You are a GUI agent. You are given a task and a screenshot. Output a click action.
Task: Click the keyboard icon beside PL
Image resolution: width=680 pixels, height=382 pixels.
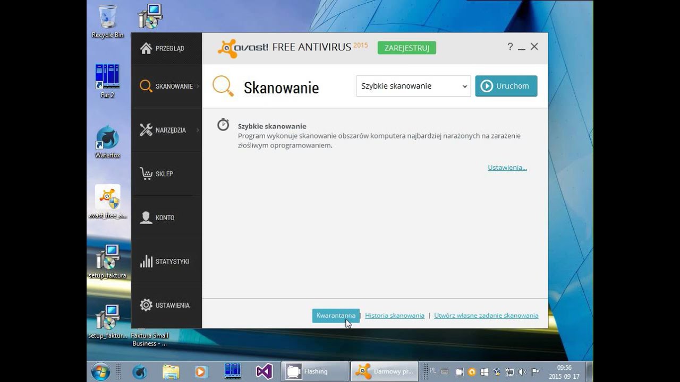pyautogui.click(x=445, y=372)
